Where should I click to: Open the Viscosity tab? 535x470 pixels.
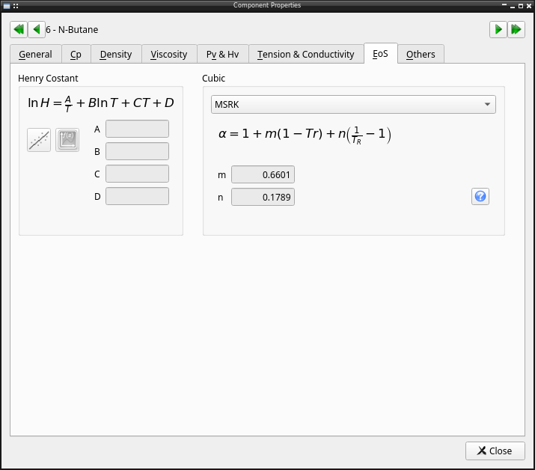169,55
